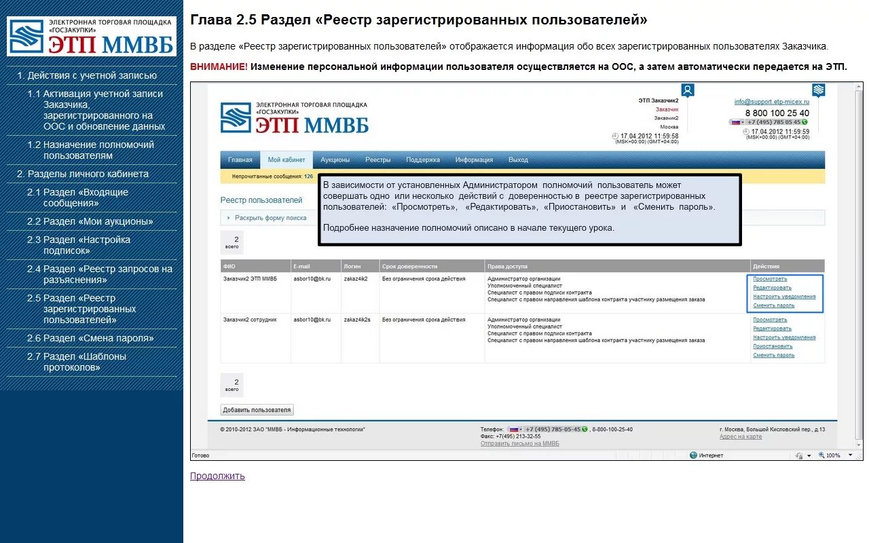The height and width of the screenshot is (543, 869).
Task: Click the Добавить пользователя button
Action: click(x=257, y=410)
